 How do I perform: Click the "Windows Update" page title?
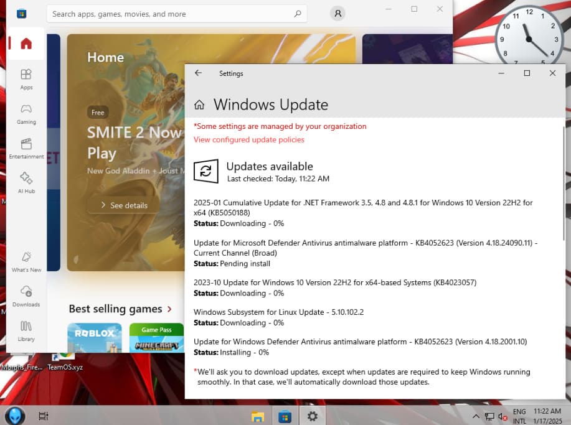[271, 105]
